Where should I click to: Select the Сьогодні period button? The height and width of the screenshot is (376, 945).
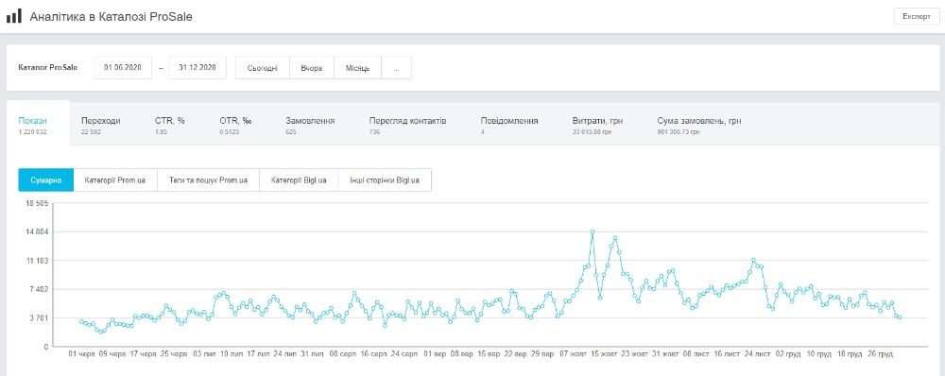pyautogui.click(x=262, y=68)
